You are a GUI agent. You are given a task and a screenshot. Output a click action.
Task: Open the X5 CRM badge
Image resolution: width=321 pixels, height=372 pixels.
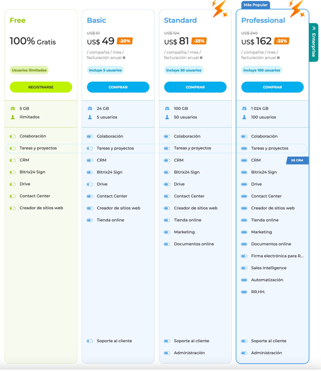[x=297, y=160]
